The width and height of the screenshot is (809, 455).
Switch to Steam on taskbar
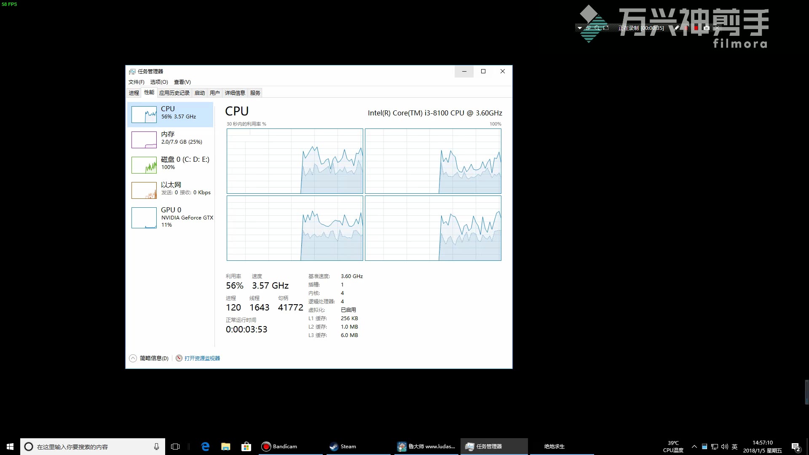(x=359, y=447)
